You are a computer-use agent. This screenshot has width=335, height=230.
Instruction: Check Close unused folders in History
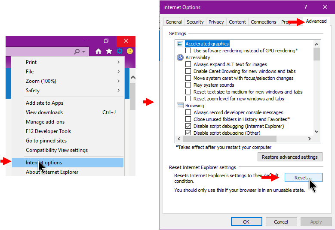point(188,119)
